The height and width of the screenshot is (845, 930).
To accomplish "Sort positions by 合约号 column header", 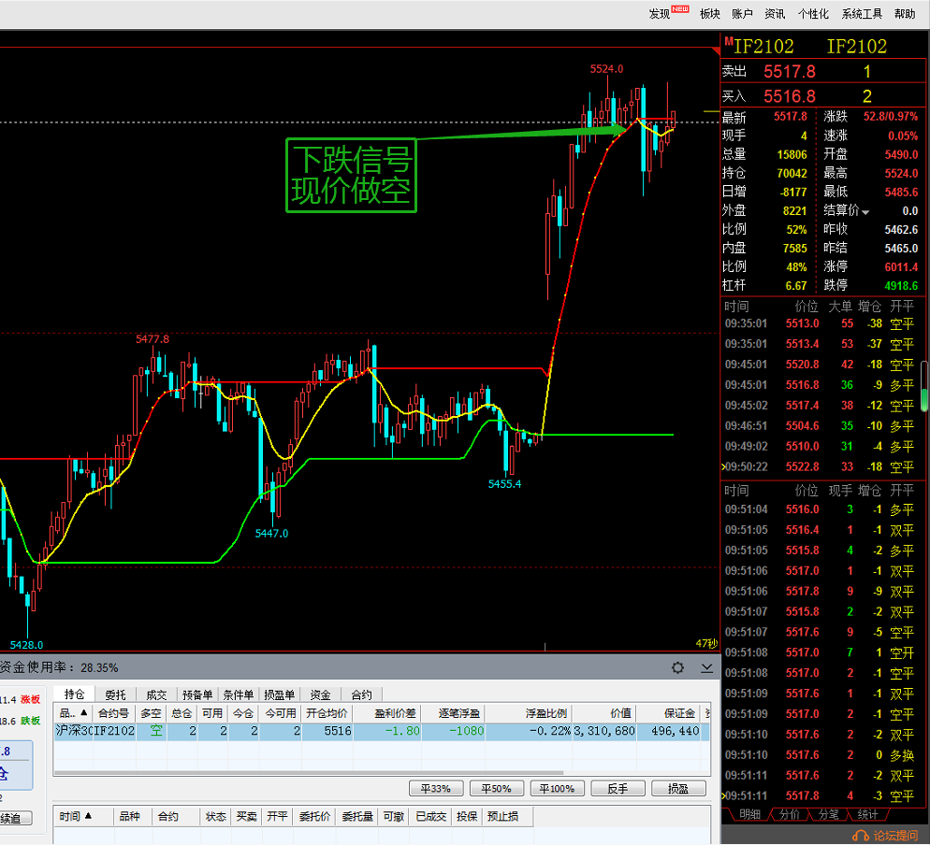I will pyautogui.click(x=113, y=713).
